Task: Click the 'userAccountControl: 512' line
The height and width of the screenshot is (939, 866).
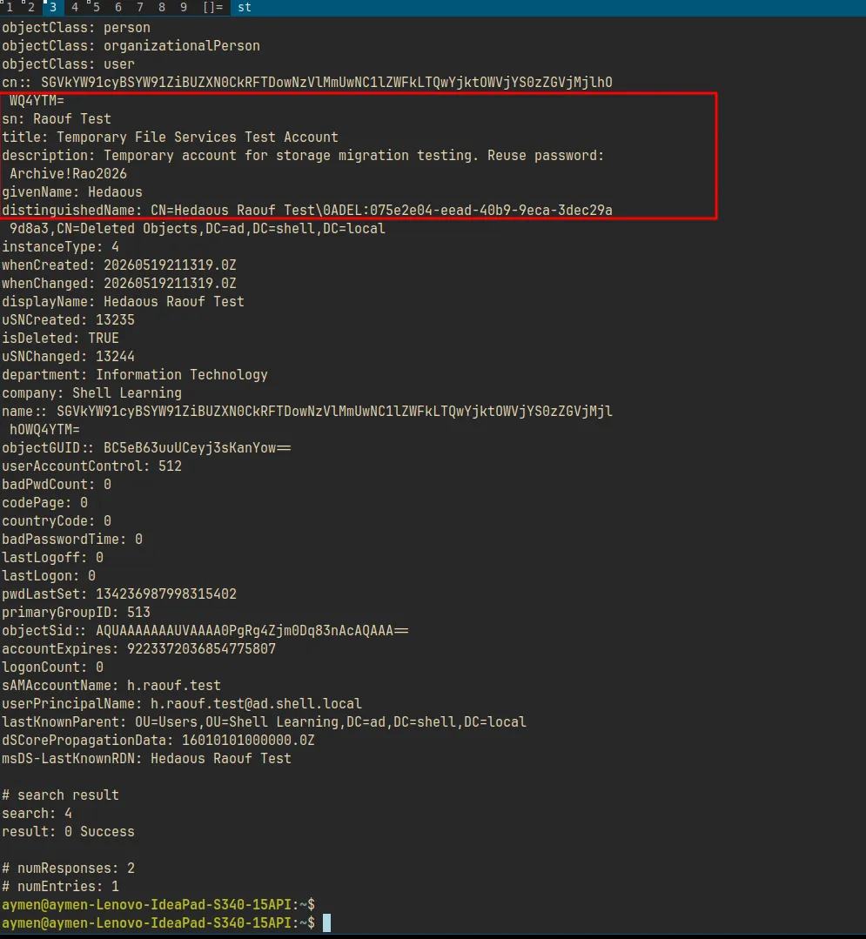Action: [x=91, y=466]
